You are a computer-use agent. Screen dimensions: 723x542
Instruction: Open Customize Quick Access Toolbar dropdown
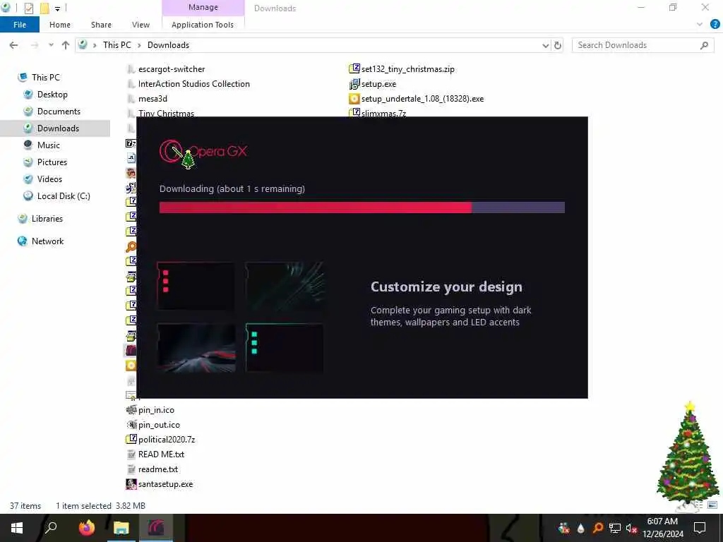pos(57,8)
